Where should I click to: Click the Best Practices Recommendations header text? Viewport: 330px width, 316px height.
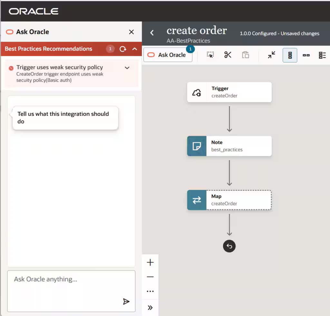point(48,49)
